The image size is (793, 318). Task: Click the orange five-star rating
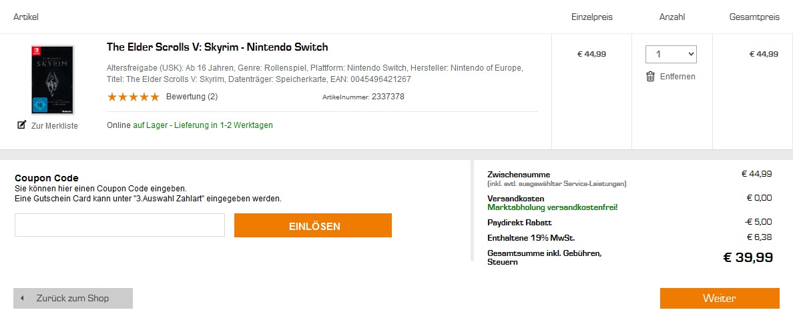[x=133, y=97]
